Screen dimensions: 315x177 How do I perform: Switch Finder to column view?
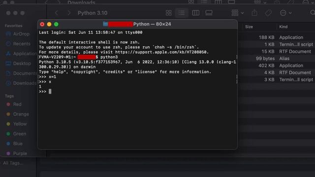click(195, 13)
